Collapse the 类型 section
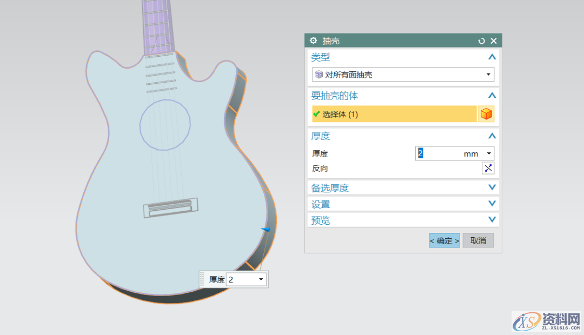 coord(491,57)
